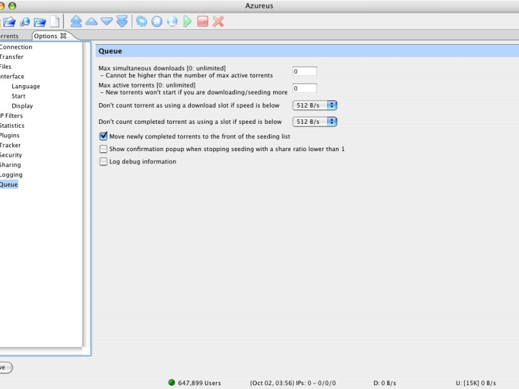
Task: Click the 647,899 Users status text
Action: point(199,383)
